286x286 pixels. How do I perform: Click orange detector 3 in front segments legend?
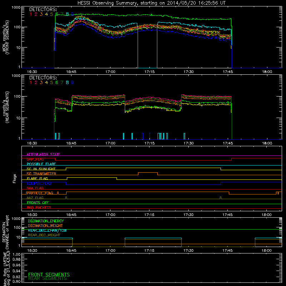coord(41,14)
